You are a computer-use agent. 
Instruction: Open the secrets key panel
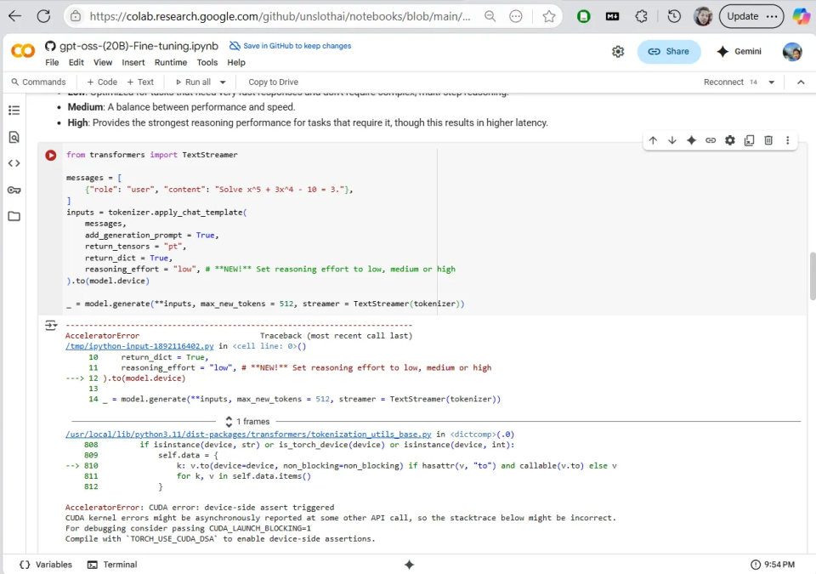[14, 190]
